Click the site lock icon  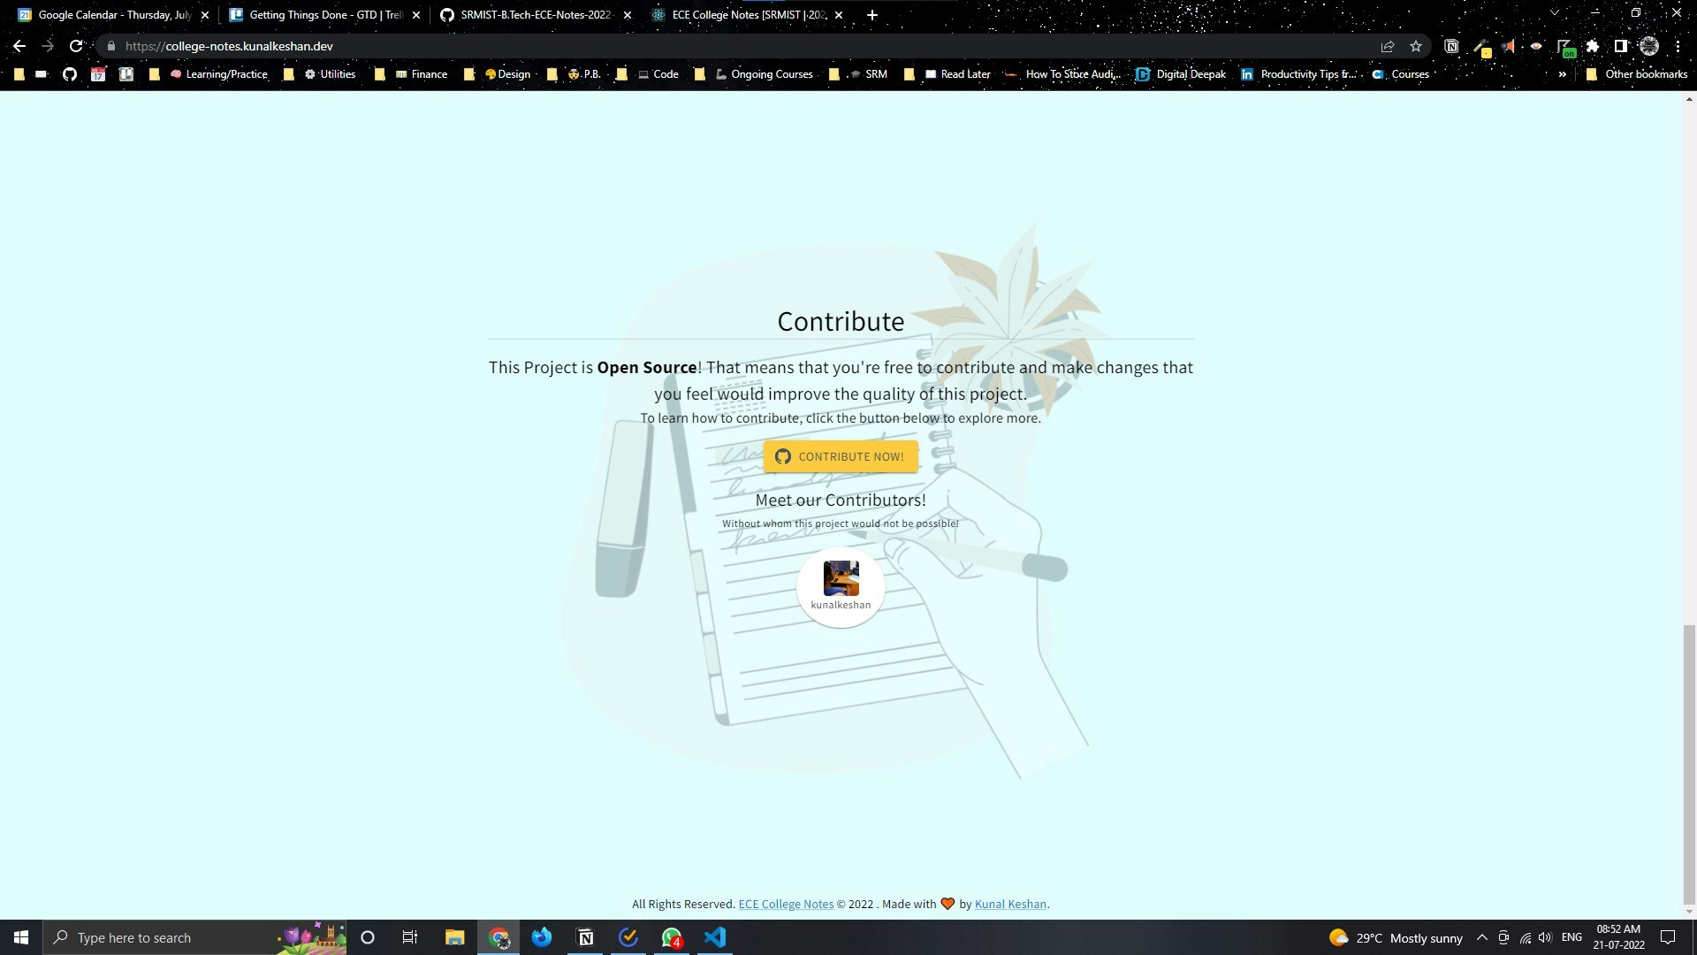click(111, 46)
